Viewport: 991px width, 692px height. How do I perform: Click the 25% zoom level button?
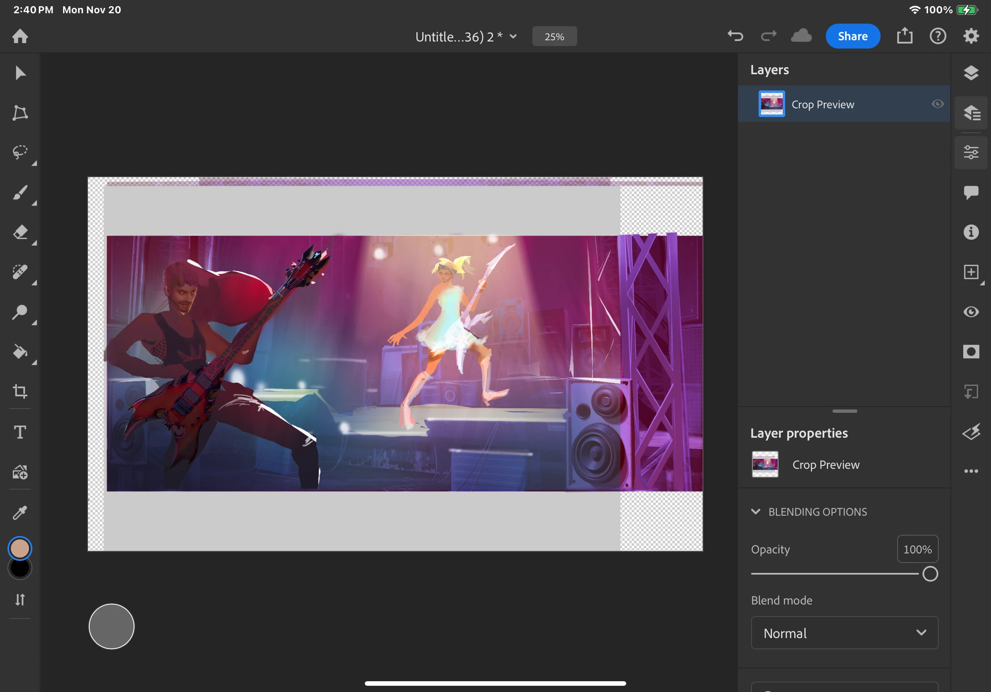coord(554,37)
